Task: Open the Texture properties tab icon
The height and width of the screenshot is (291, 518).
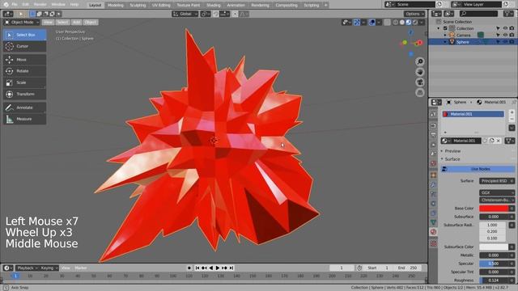Action: pos(434,243)
